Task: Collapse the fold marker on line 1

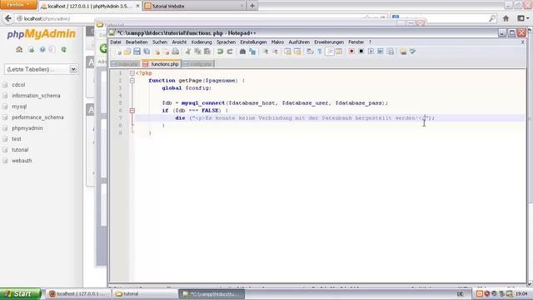Action: pyautogui.click(x=132, y=73)
